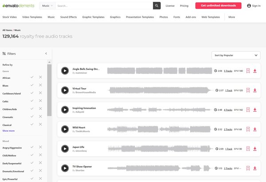Download the Inspiring Innovation track
This screenshot has height=182, width=266.
[x=255, y=109]
